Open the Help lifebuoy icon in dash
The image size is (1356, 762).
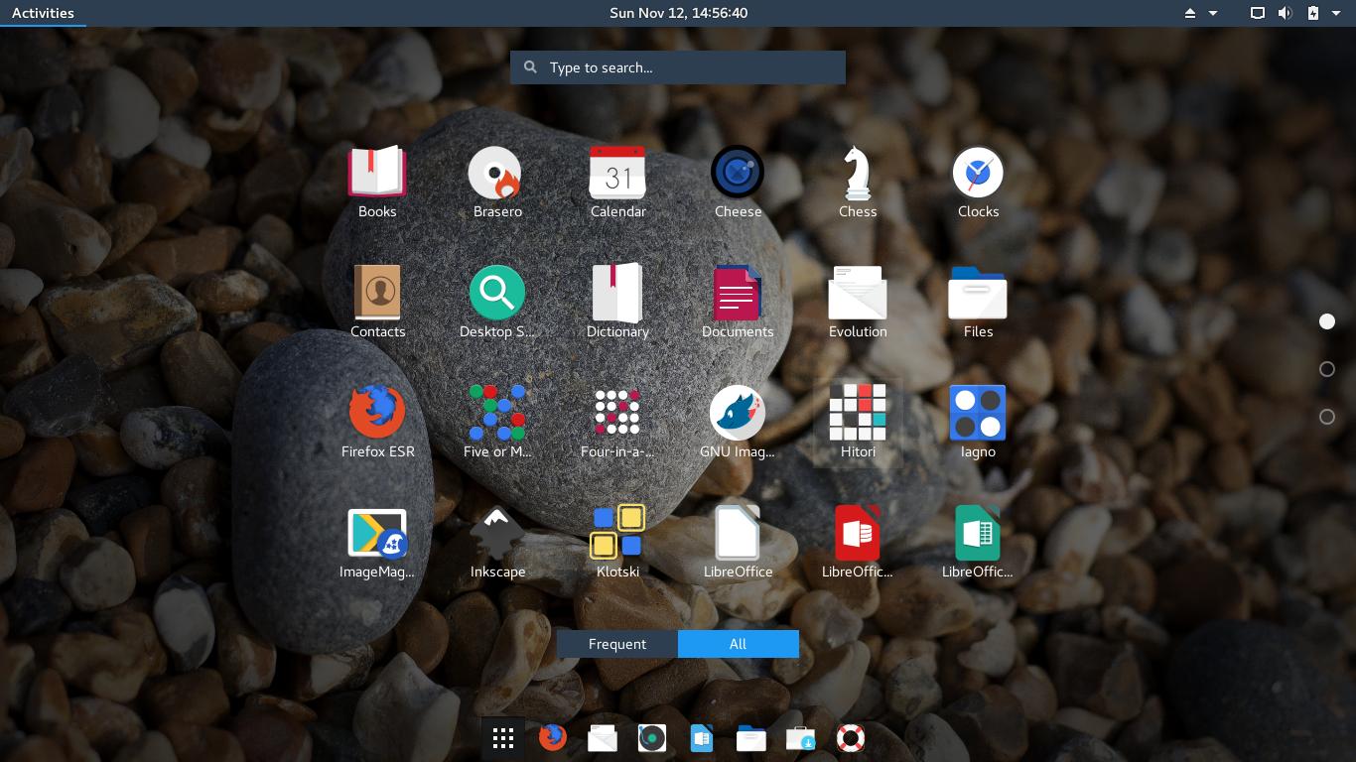pos(851,738)
